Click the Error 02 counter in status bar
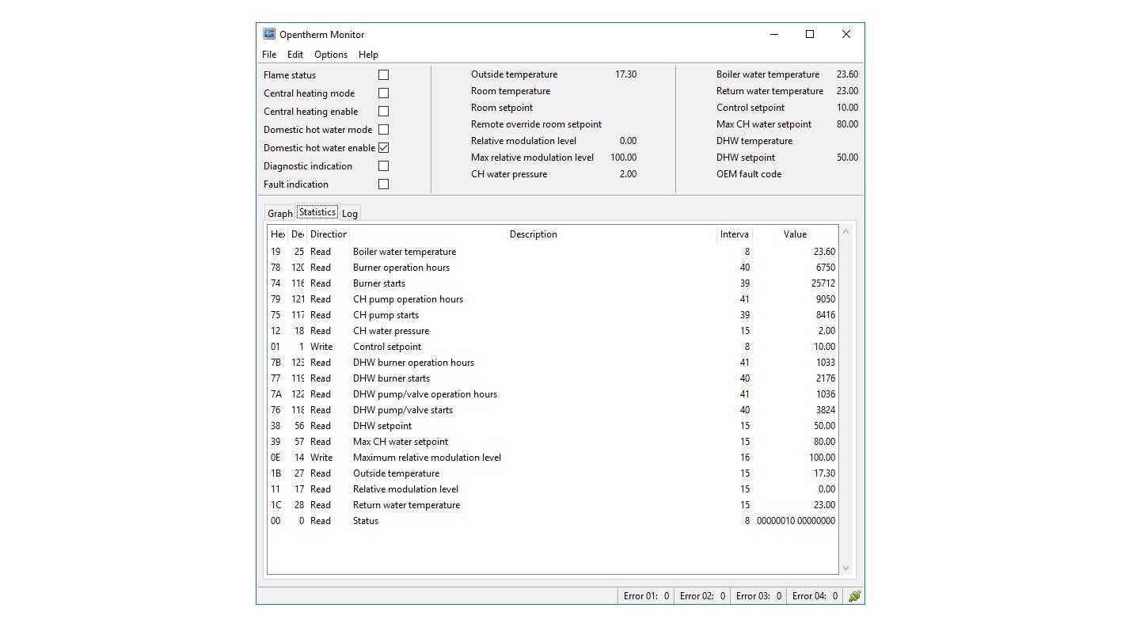Image resolution: width=1121 pixels, height=627 pixels. click(x=702, y=596)
